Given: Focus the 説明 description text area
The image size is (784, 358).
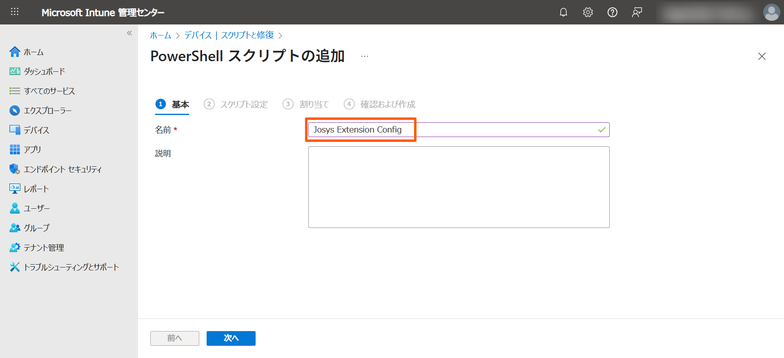Looking at the screenshot, I should point(458,187).
